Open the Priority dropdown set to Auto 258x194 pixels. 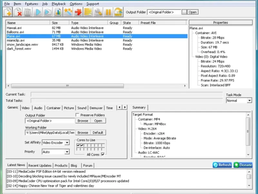coord(67,152)
